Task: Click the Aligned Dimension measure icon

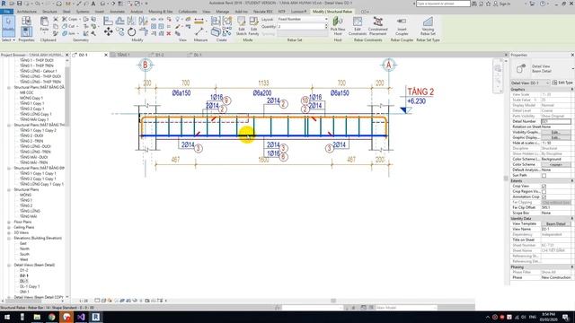Action: pyautogui.click(x=199, y=21)
